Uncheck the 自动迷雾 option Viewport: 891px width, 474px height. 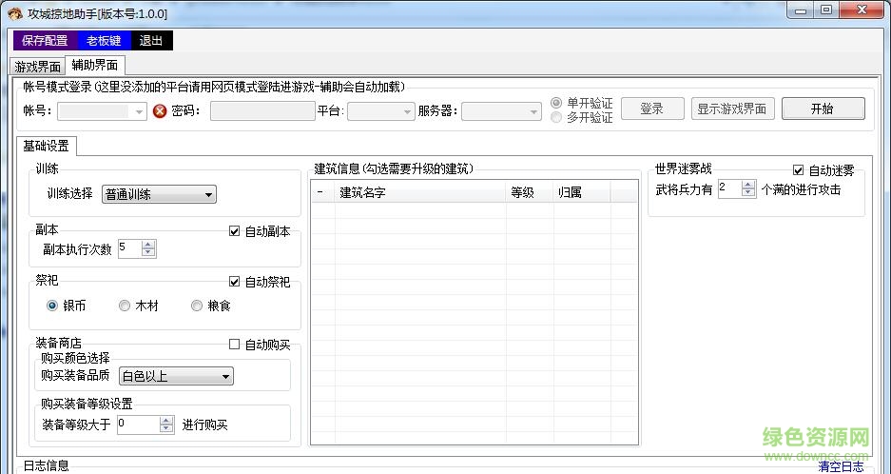tap(799, 170)
